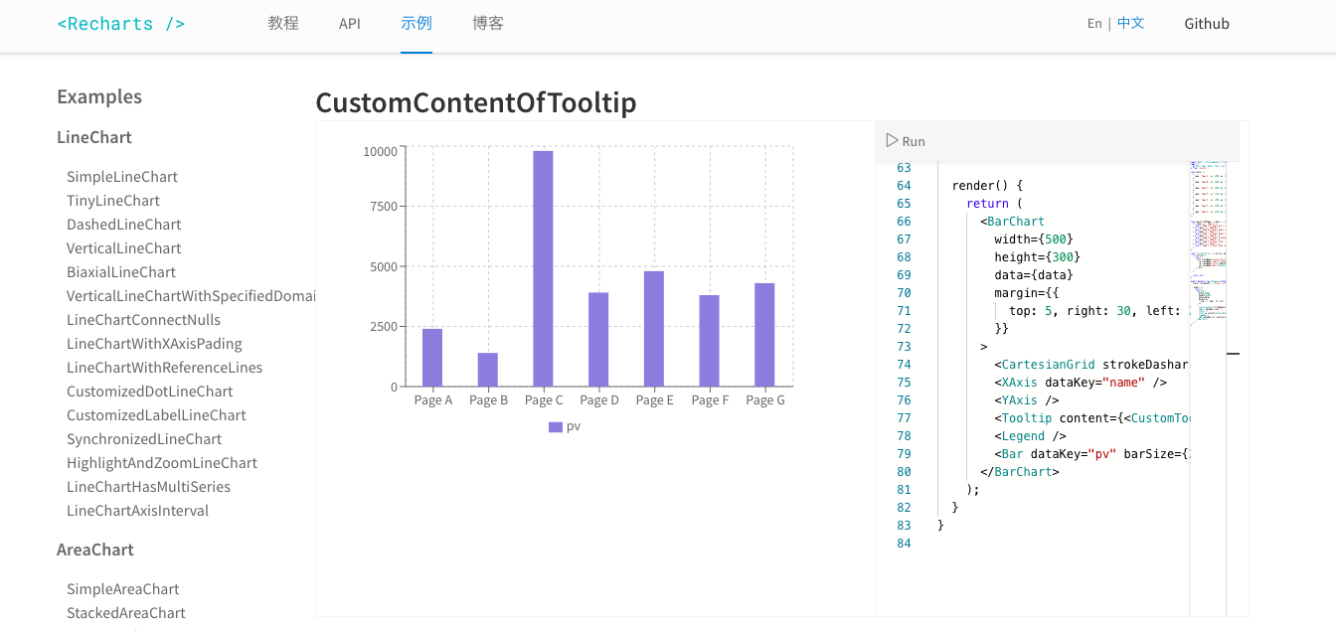
Task: Open LineChartHasMultiSeries example
Action: (149, 487)
